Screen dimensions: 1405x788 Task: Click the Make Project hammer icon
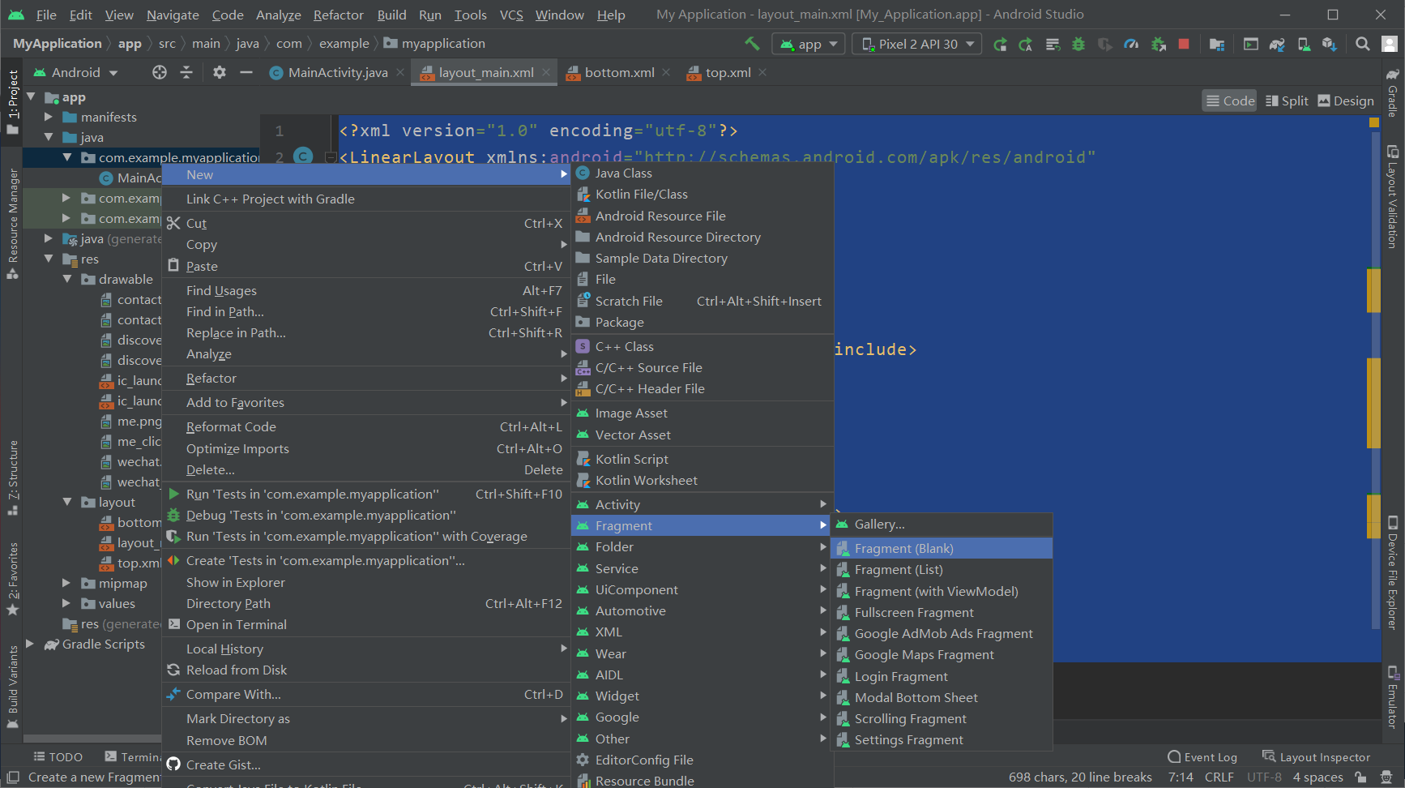point(753,44)
